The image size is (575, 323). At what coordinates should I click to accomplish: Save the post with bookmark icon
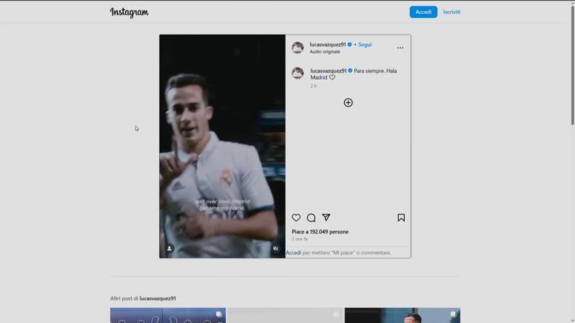click(x=401, y=218)
